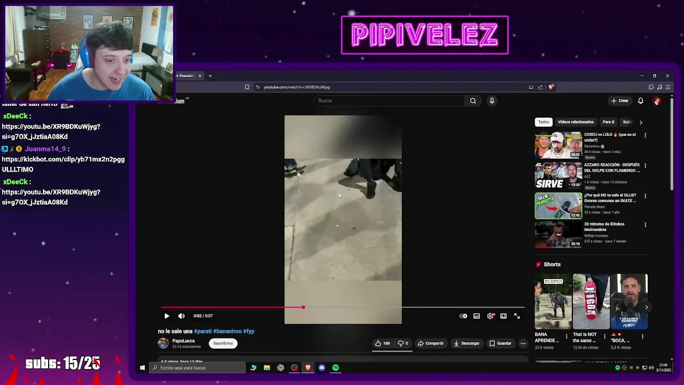Open the BANA APRENDE short
Viewport: 684px width, 385px height.
coord(553,302)
